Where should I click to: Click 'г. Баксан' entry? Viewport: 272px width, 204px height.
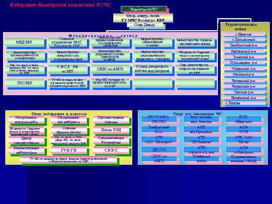[244, 103]
